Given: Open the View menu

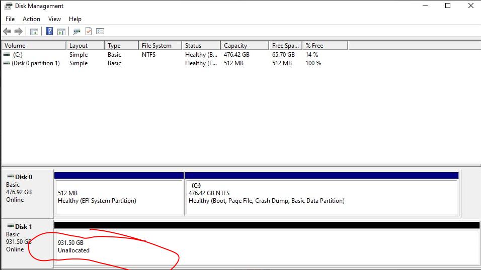Looking at the screenshot, I should (54, 19).
